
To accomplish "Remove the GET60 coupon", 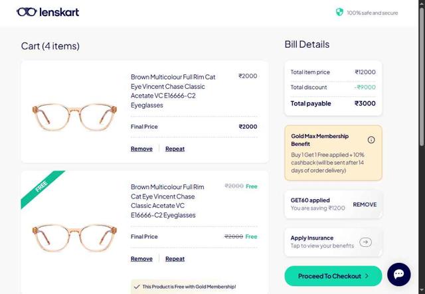I will click(365, 204).
